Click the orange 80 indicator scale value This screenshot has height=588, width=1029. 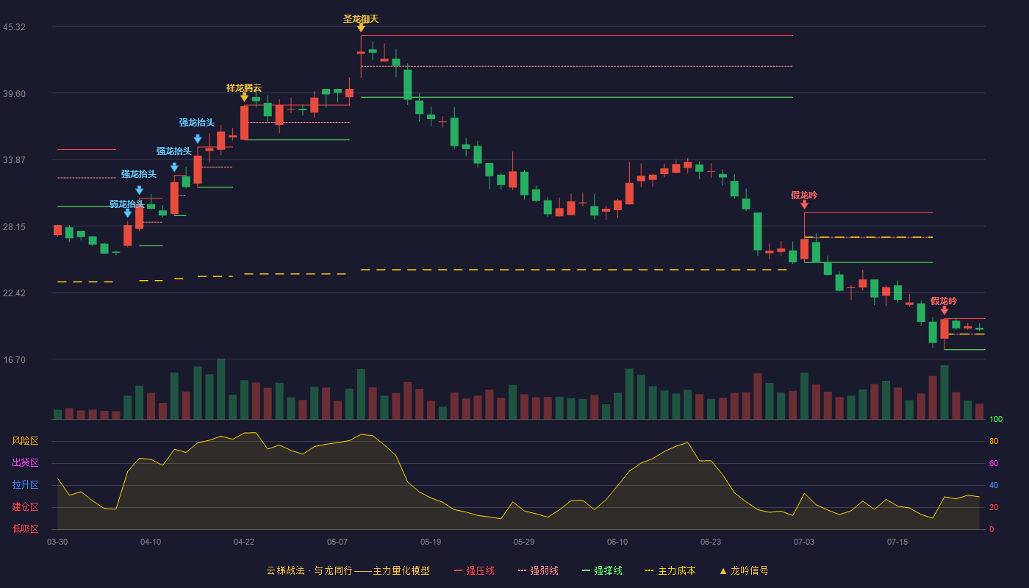click(994, 442)
